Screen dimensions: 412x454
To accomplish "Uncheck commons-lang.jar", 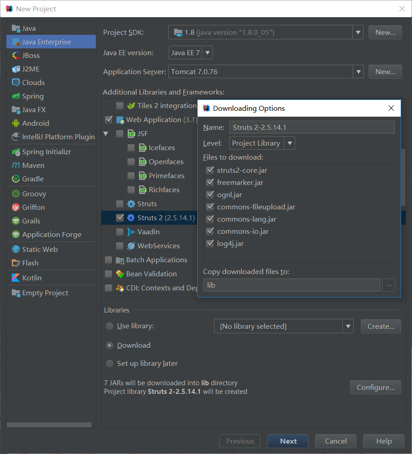I will click(x=210, y=219).
